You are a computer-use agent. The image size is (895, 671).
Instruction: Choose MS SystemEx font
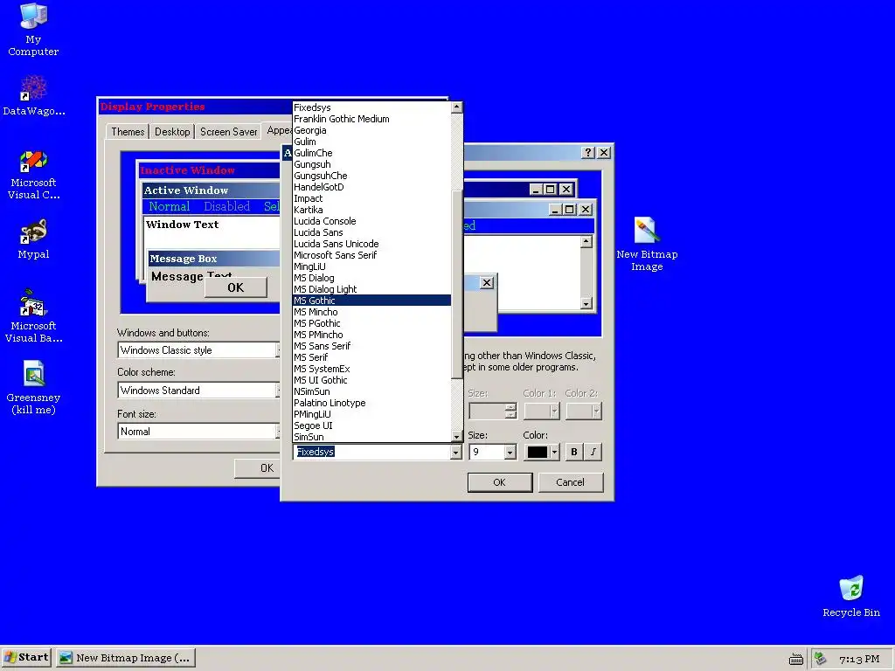click(x=371, y=369)
